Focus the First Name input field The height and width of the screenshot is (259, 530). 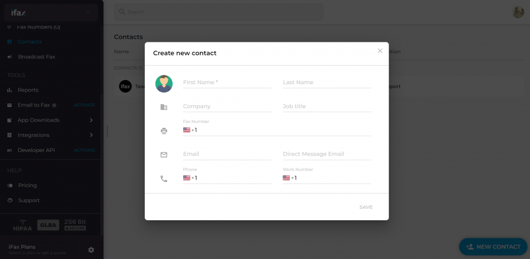tap(227, 83)
